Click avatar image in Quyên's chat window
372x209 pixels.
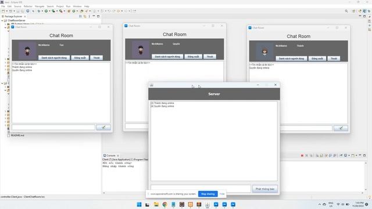click(x=141, y=49)
